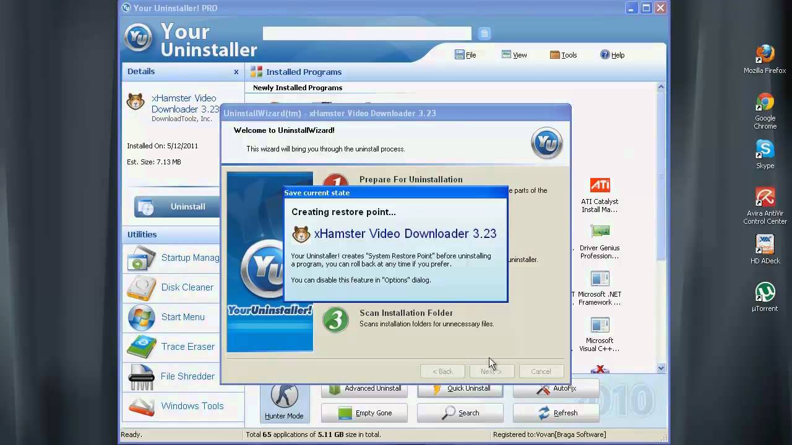The width and height of the screenshot is (792, 445).
Task: Click AutoFix button
Action: [x=556, y=389]
